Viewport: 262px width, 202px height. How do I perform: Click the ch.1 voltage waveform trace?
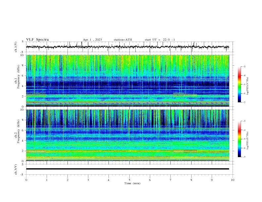pos(127,47)
